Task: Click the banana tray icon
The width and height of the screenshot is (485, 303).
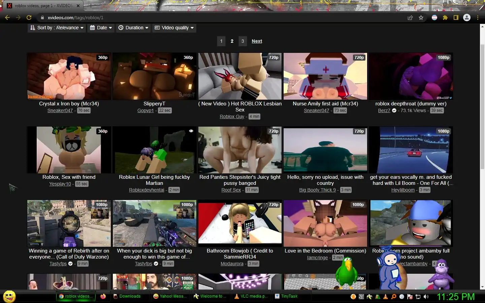Action: [369, 297]
